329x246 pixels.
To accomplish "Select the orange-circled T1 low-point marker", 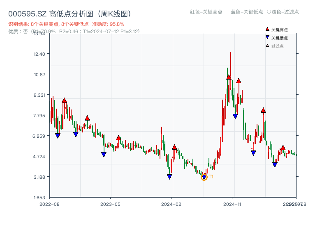I will click(204, 178).
